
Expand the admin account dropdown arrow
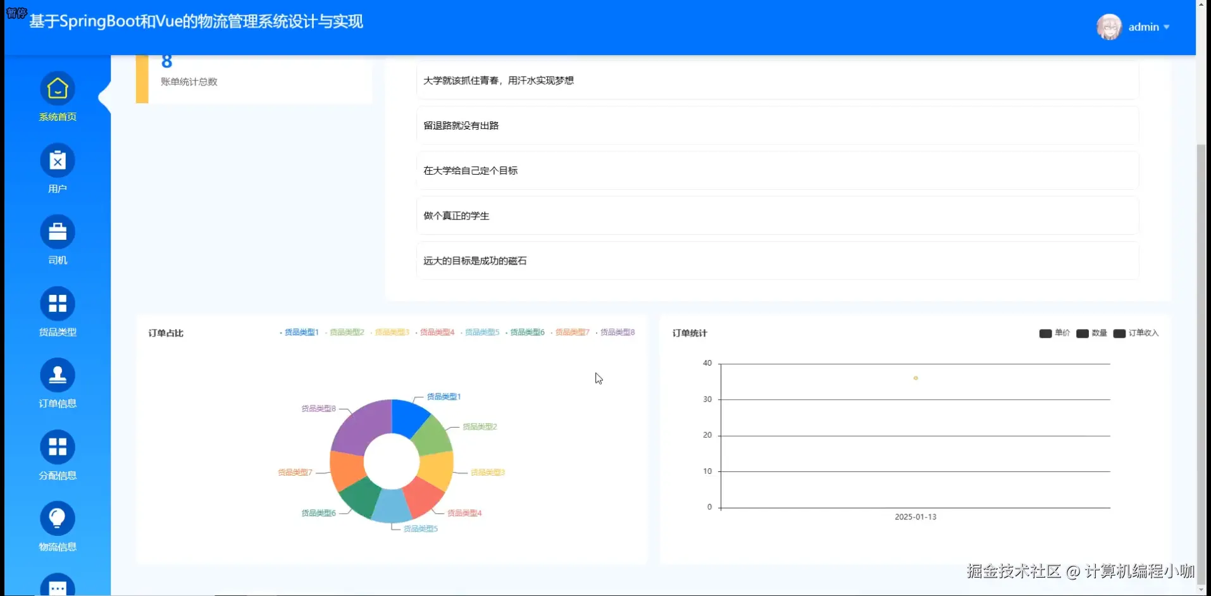(x=1167, y=27)
